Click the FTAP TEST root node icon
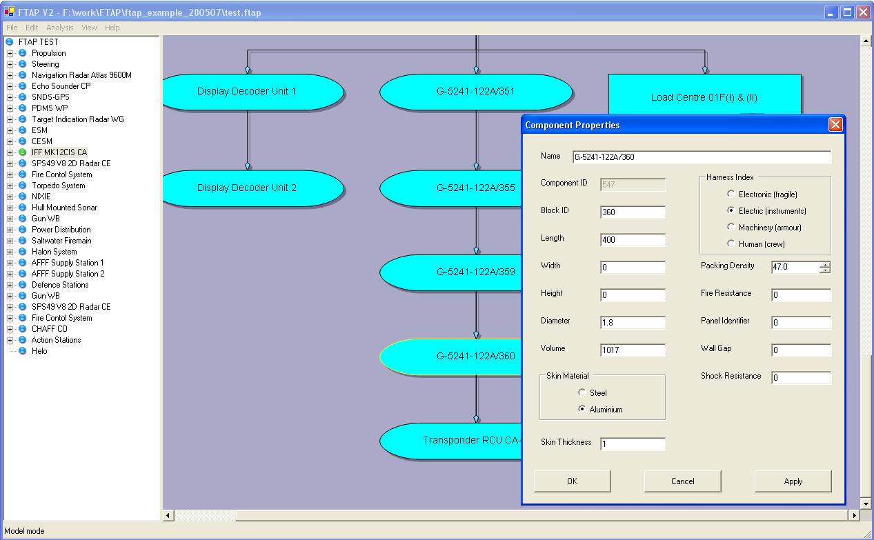The height and width of the screenshot is (540, 874). [x=9, y=42]
